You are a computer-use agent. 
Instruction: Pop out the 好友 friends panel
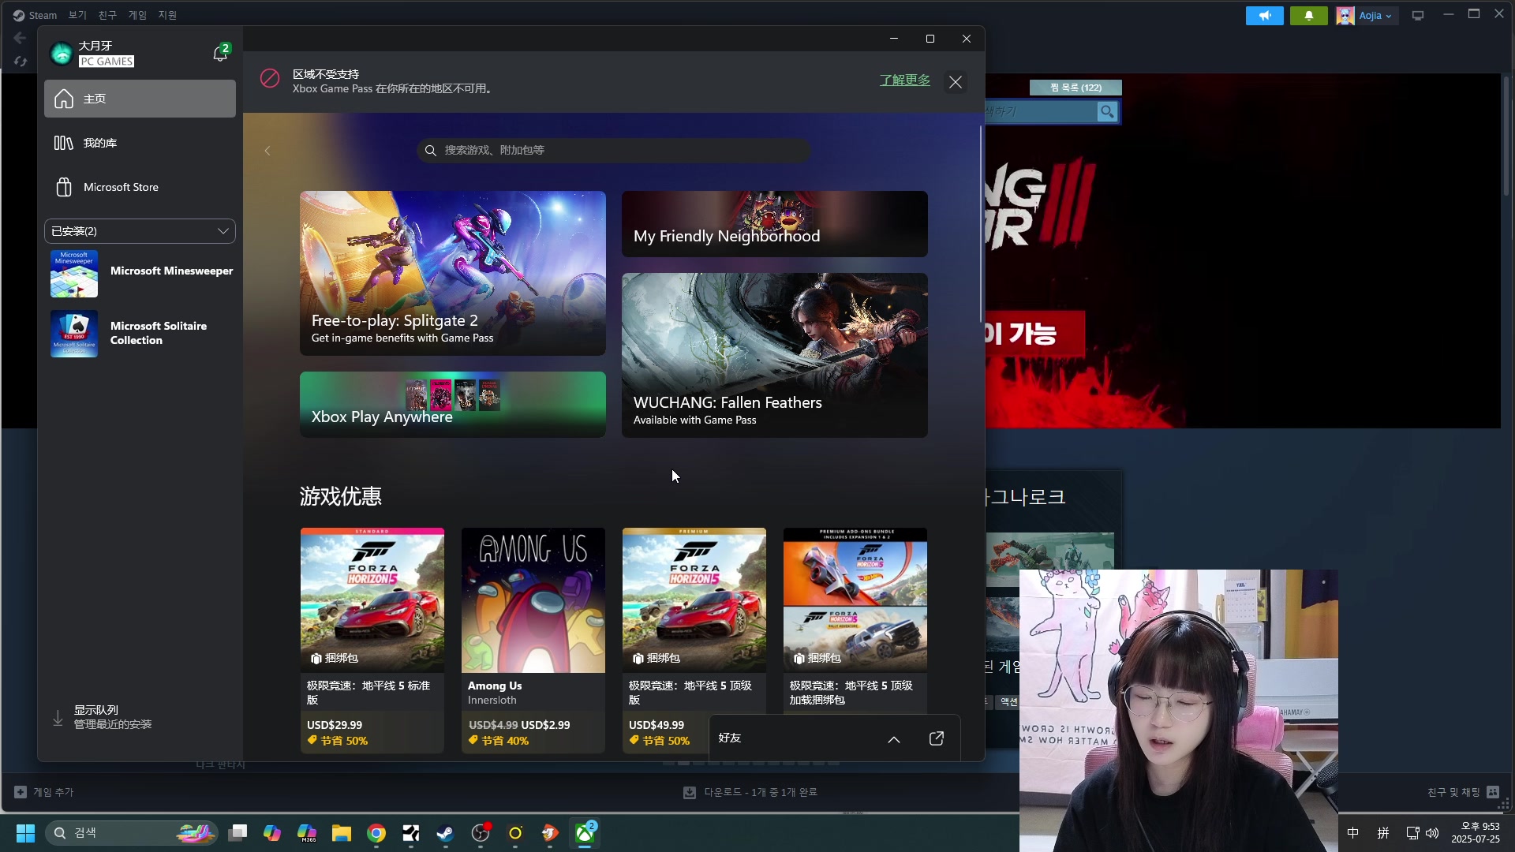tap(937, 738)
